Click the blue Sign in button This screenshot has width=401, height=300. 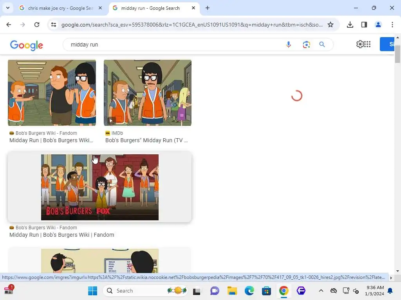[x=387, y=44]
